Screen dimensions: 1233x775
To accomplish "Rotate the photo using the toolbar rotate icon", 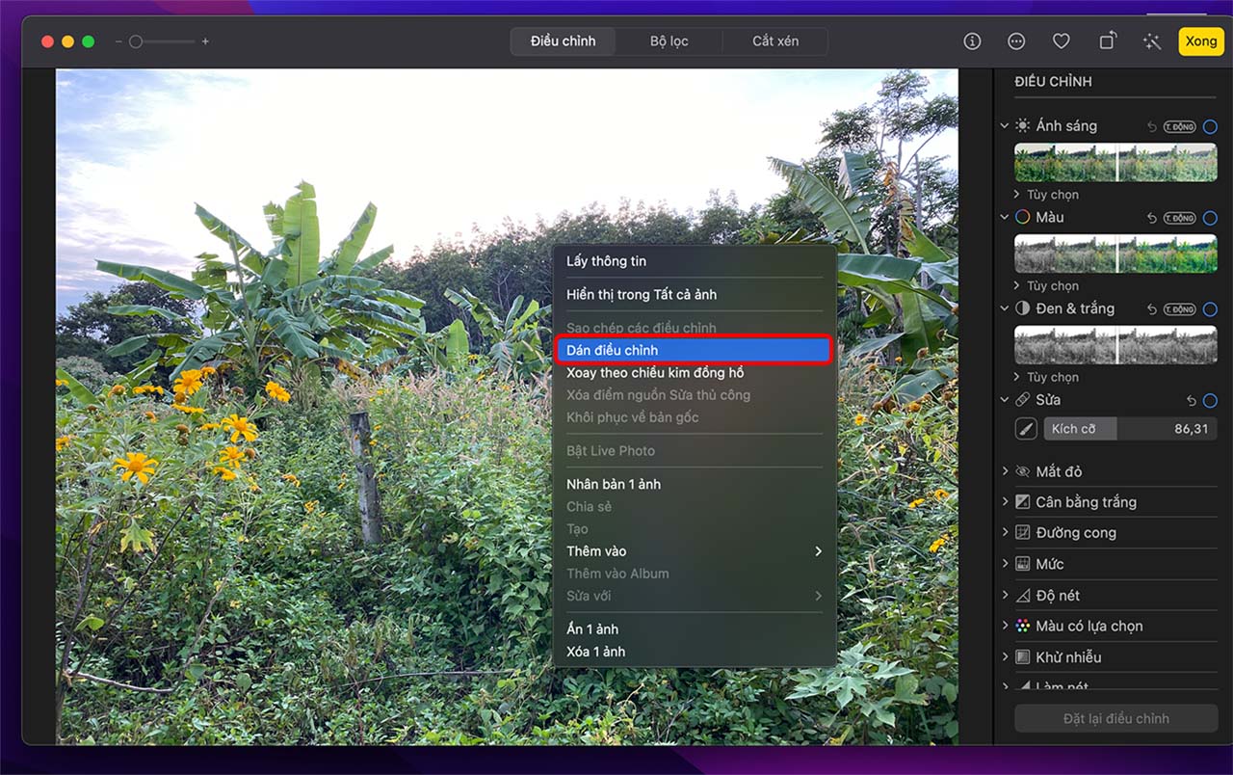I will coord(1108,41).
